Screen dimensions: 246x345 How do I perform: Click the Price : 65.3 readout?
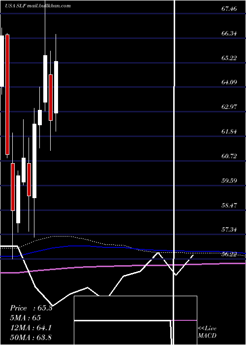pos(31,308)
